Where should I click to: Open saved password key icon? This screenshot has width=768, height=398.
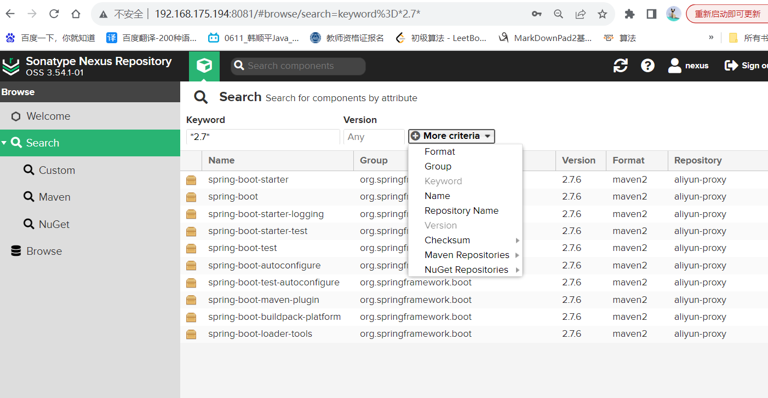[536, 14]
